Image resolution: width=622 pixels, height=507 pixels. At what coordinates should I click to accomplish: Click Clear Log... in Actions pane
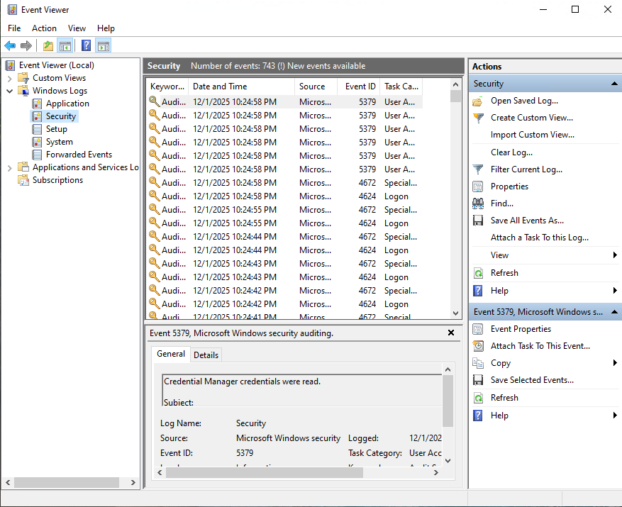click(x=511, y=152)
